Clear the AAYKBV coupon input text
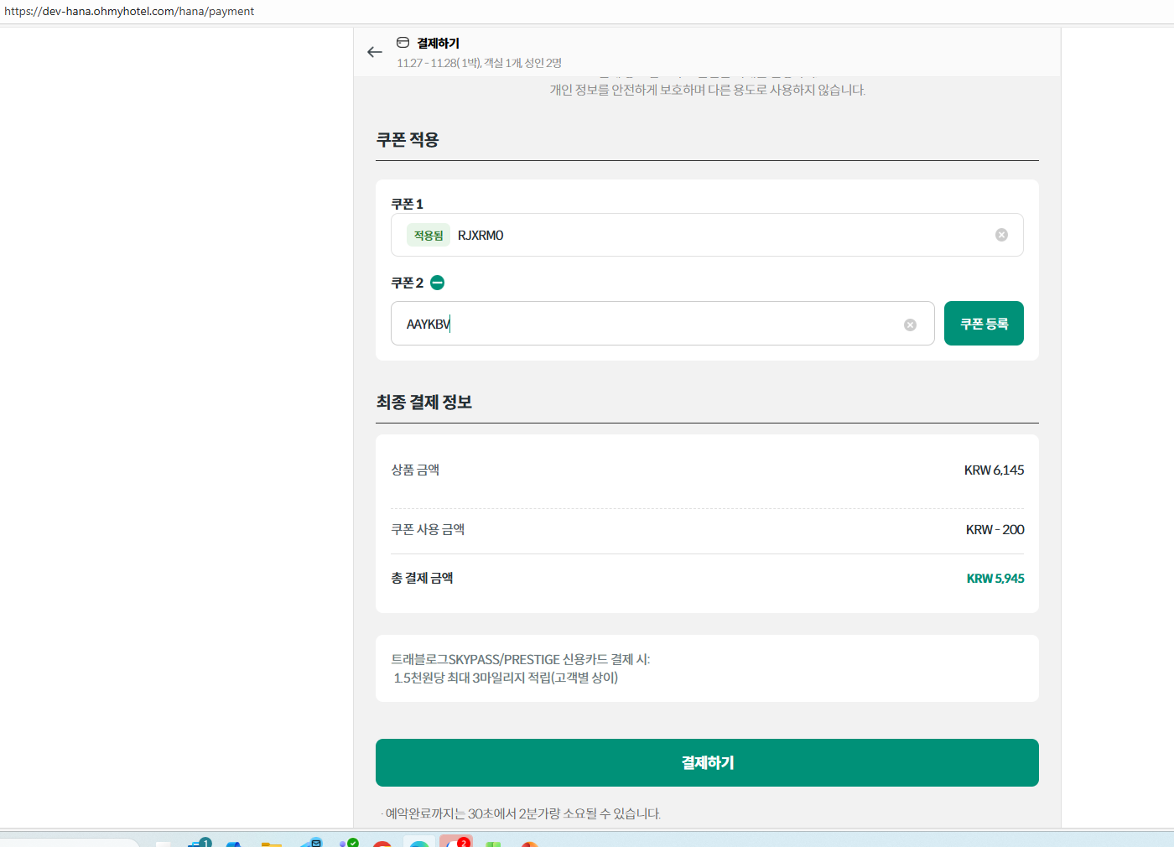 coord(910,325)
